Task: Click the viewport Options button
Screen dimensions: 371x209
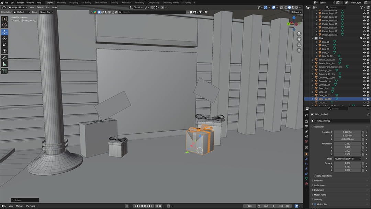Action: tap(295, 12)
